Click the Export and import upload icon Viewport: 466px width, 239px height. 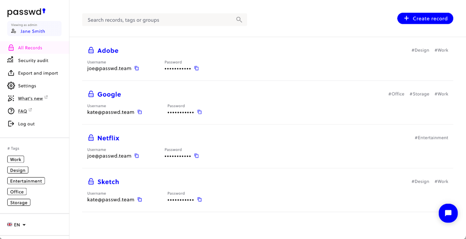(x=11, y=73)
